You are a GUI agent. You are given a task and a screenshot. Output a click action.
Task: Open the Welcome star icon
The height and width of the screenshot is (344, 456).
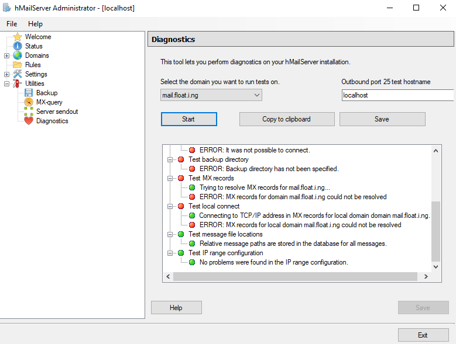[x=18, y=37]
